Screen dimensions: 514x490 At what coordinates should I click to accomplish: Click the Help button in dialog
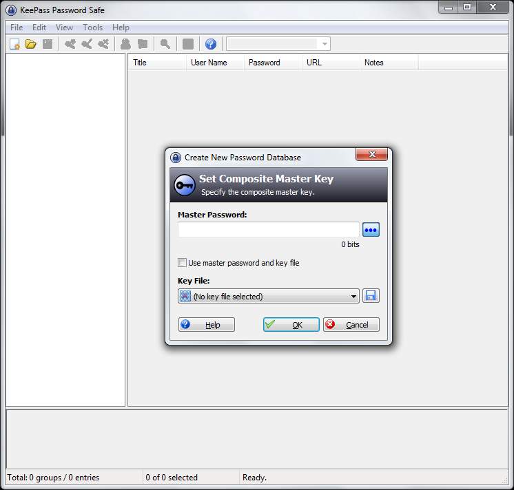pos(207,325)
